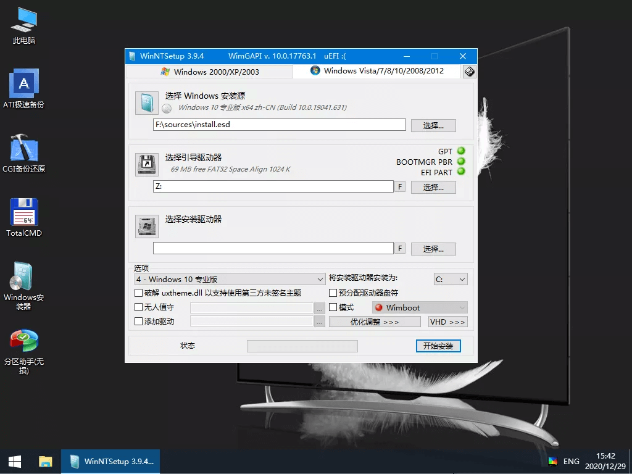Click the F:\sources\install.esd path field
This screenshot has width=632, height=474.
pyautogui.click(x=279, y=124)
